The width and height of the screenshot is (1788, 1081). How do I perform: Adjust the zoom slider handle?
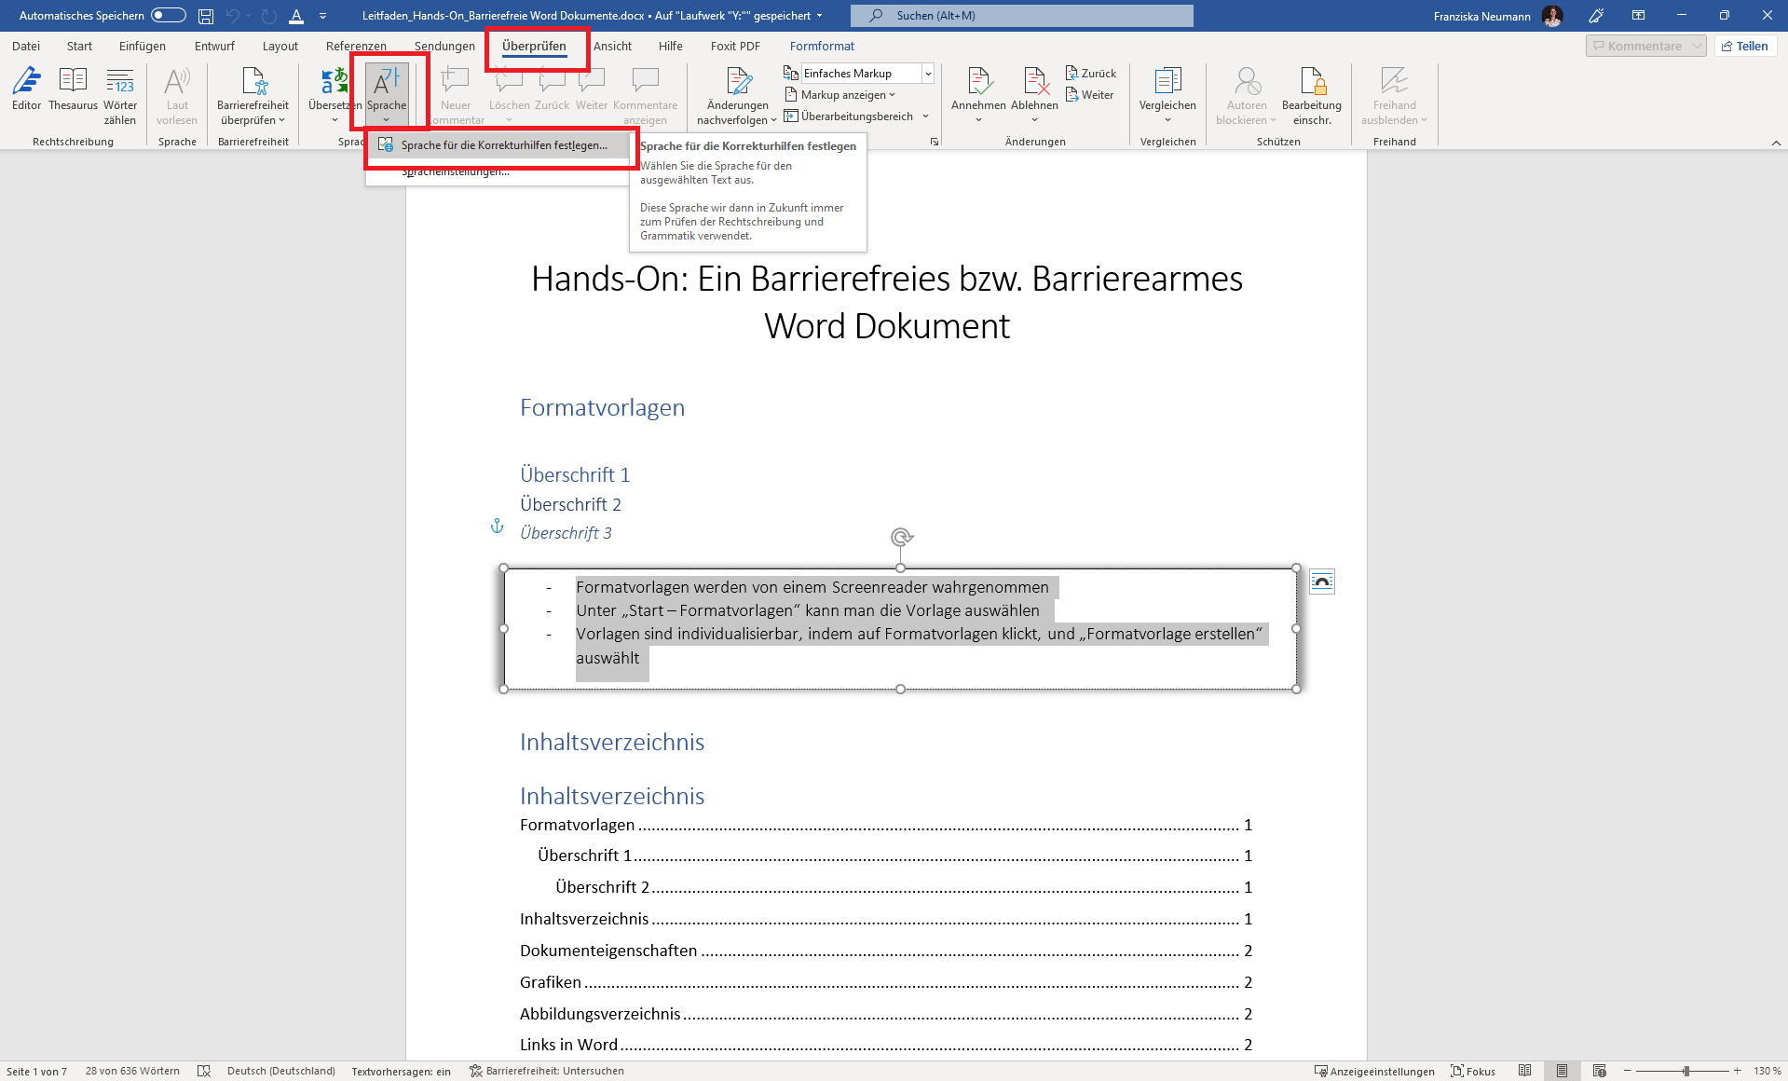1686,1071
